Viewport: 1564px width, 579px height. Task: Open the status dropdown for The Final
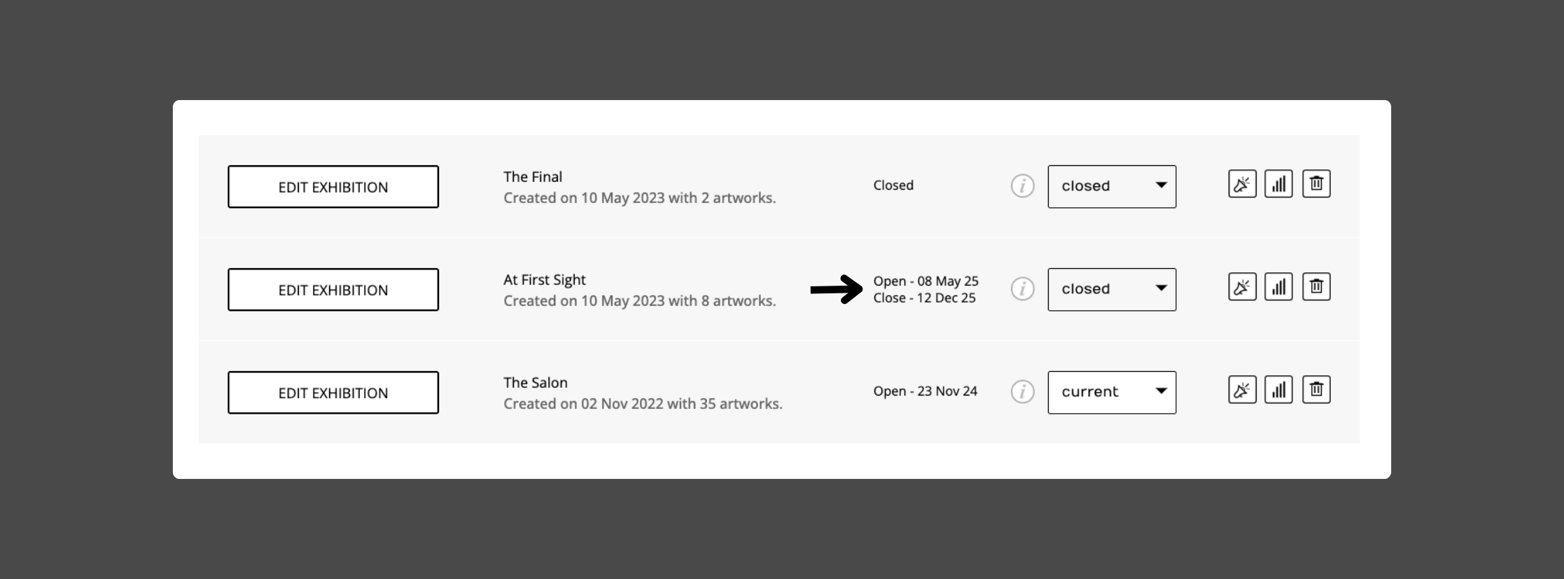tap(1112, 186)
